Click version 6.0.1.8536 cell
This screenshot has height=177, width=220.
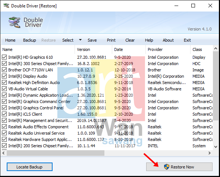click(x=87, y=83)
